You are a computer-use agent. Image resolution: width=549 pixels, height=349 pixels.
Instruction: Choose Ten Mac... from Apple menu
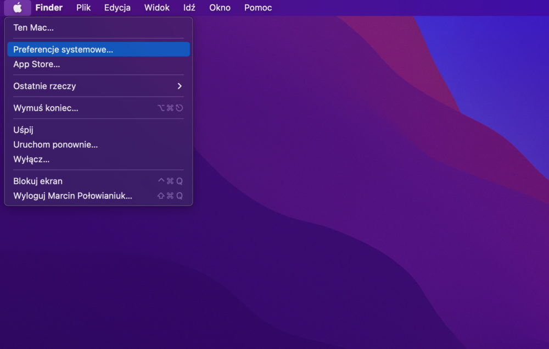click(x=98, y=27)
